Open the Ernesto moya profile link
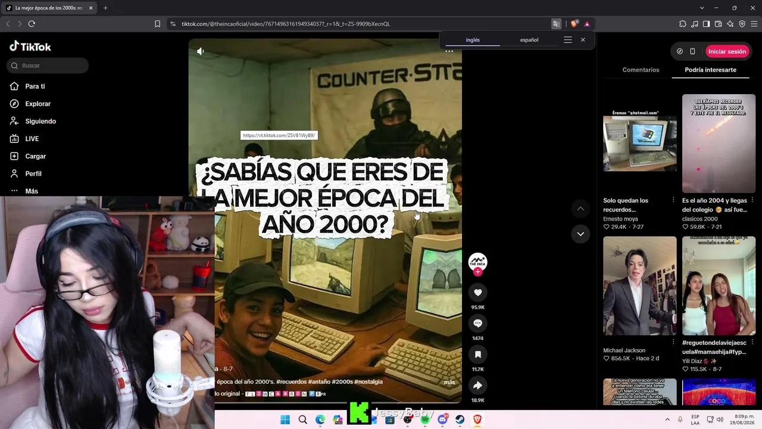The width and height of the screenshot is (762, 429). pyautogui.click(x=620, y=219)
